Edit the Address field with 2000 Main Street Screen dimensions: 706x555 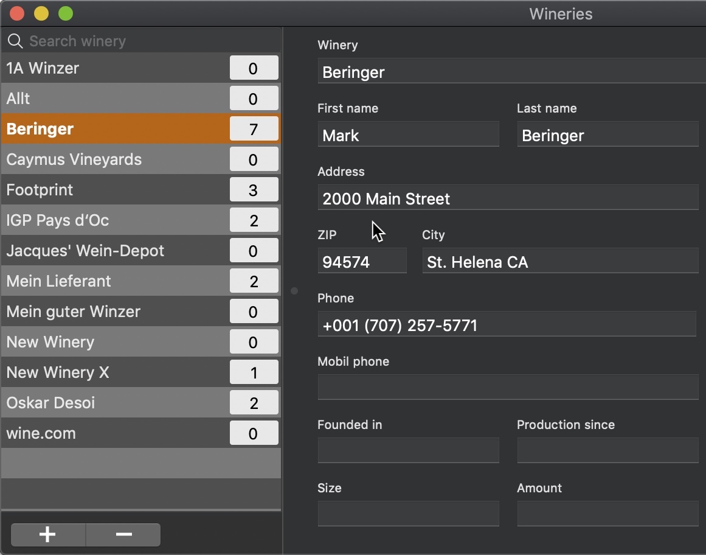508,197
